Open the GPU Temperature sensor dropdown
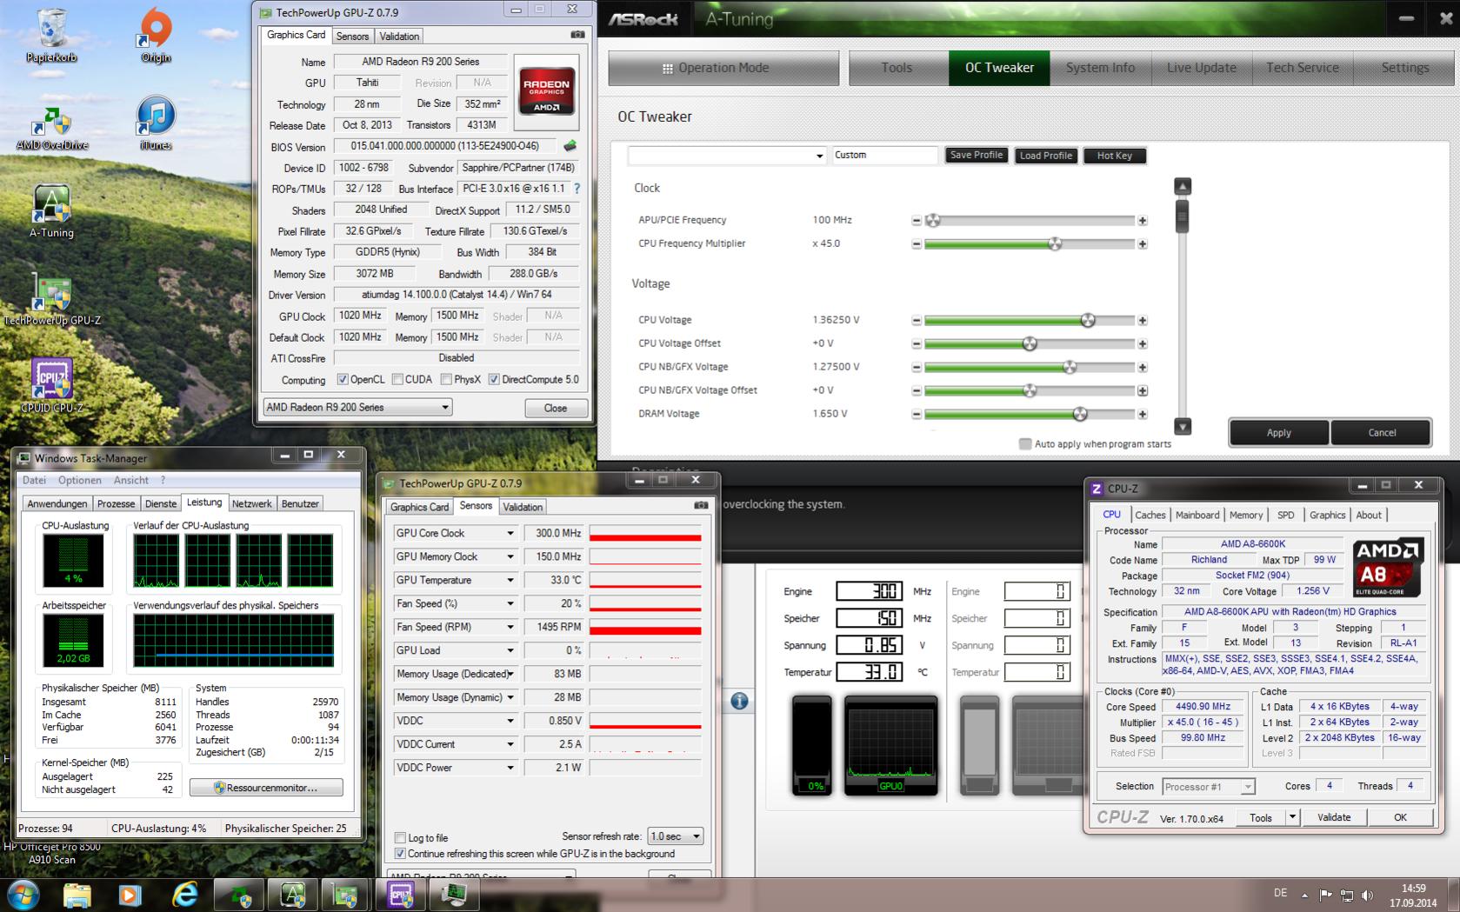The height and width of the screenshot is (912, 1460). click(x=510, y=580)
